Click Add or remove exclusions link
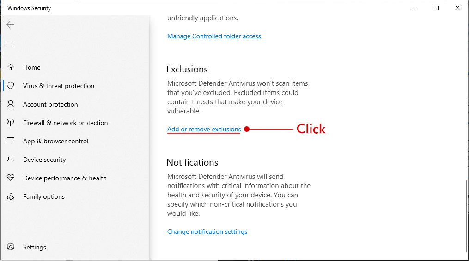The width and height of the screenshot is (469, 261). [x=204, y=129]
